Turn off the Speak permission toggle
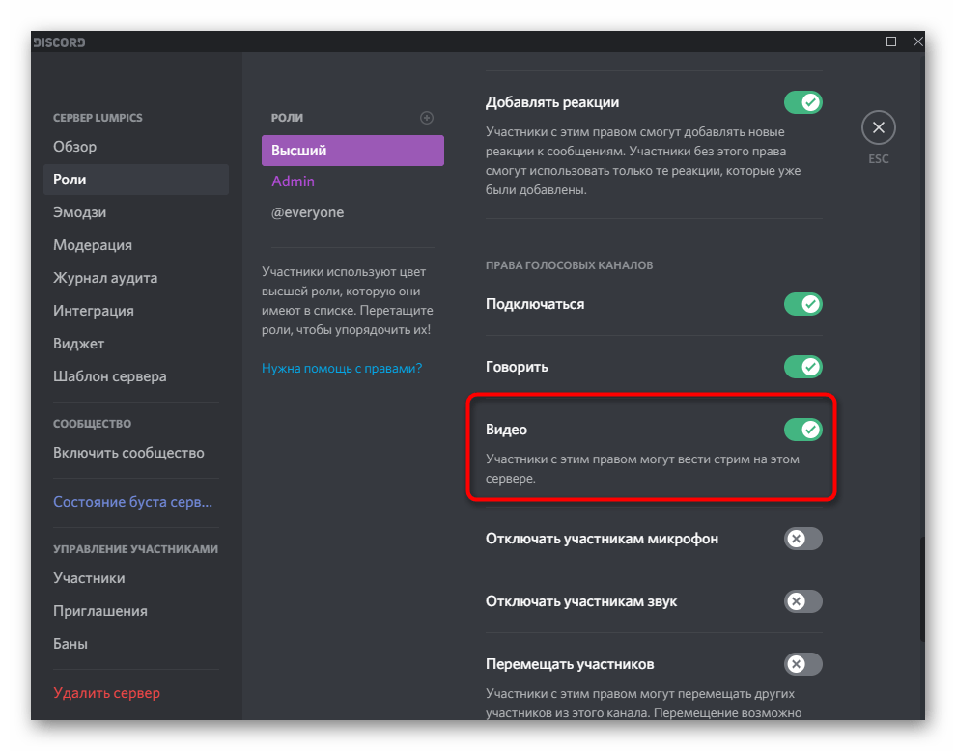956x751 pixels. click(802, 367)
